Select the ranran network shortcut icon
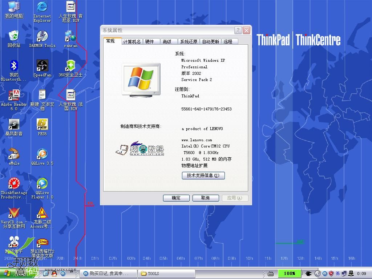This screenshot has width=372, height=279. coord(70,39)
